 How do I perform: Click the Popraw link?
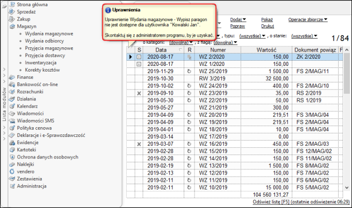pos(238,26)
